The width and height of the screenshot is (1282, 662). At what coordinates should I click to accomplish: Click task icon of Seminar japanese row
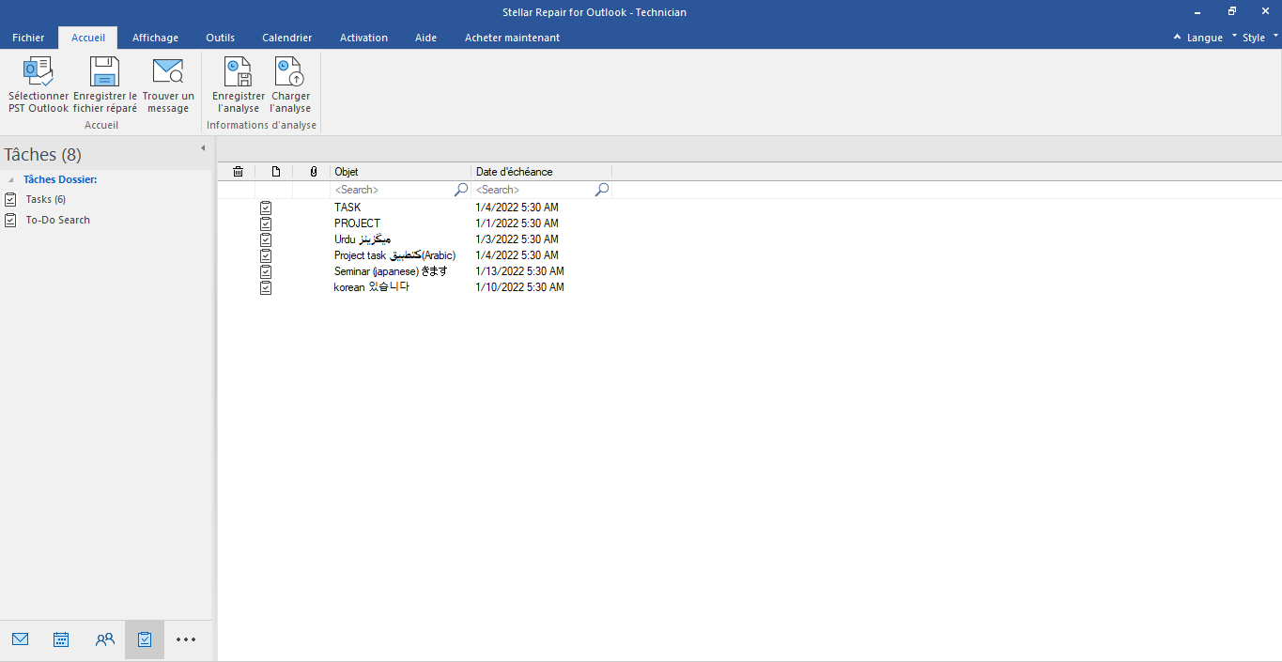(x=266, y=271)
